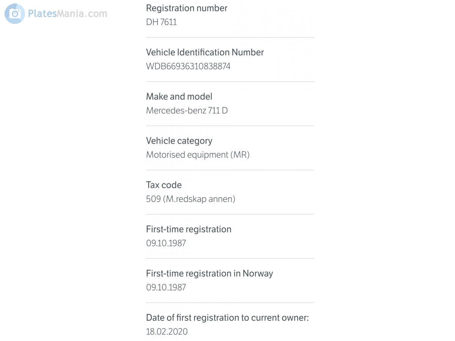Select the First-time registration label
This screenshot has width=455, height=341.
point(188,229)
